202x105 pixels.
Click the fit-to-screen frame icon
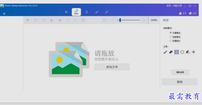[x=105, y=20]
